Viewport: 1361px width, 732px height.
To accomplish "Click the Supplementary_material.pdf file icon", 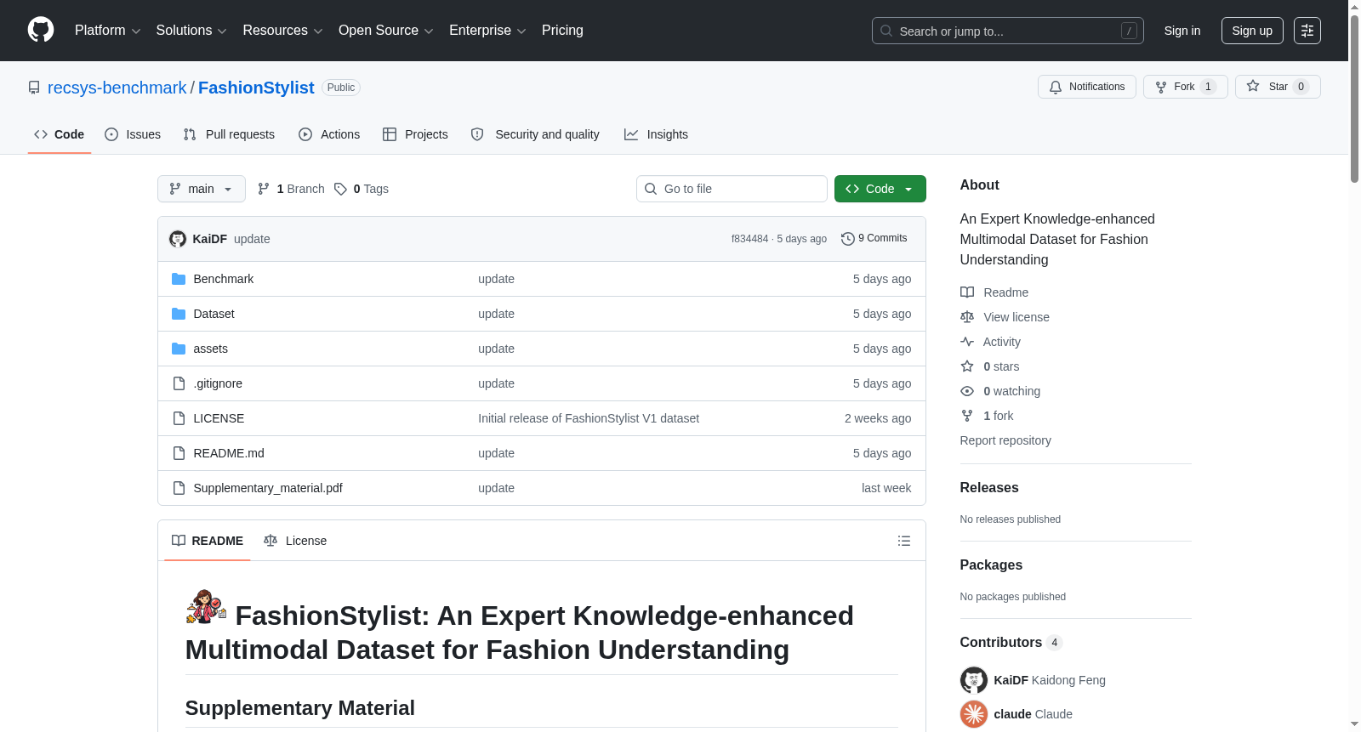I will [179, 488].
